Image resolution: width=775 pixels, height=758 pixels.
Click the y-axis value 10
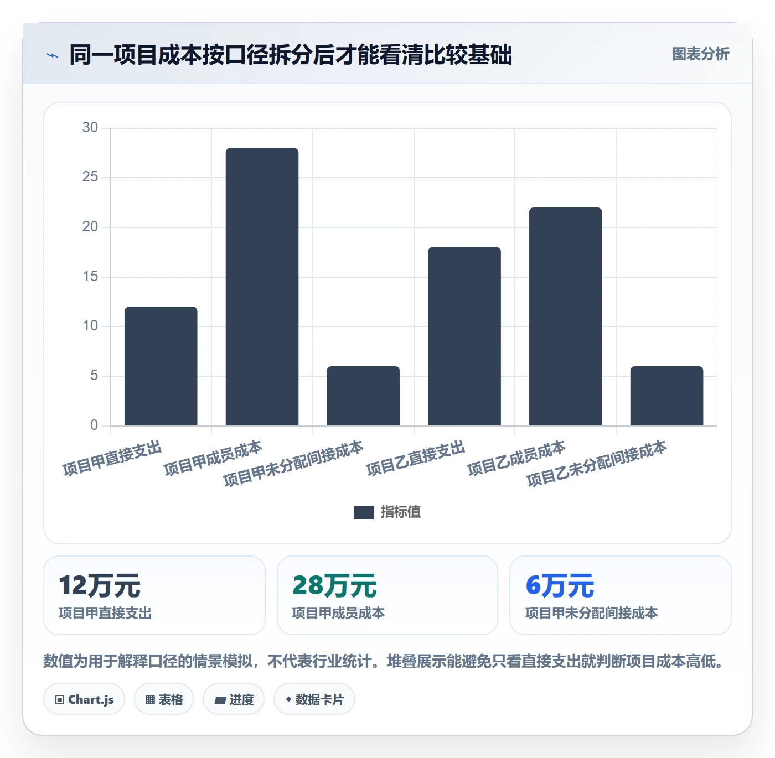click(90, 326)
